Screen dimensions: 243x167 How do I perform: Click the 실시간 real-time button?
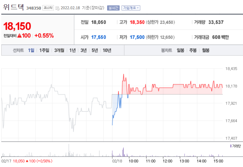(113, 8)
